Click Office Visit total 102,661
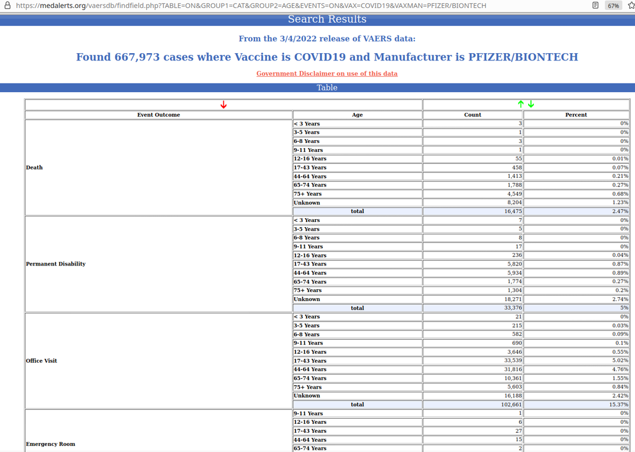This screenshot has height=452, width=635. pyautogui.click(x=473, y=404)
